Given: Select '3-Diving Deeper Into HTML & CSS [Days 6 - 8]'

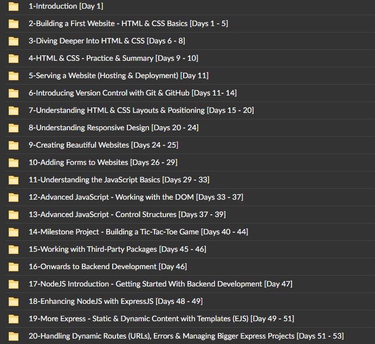Looking at the screenshot, I should (107, 41).
